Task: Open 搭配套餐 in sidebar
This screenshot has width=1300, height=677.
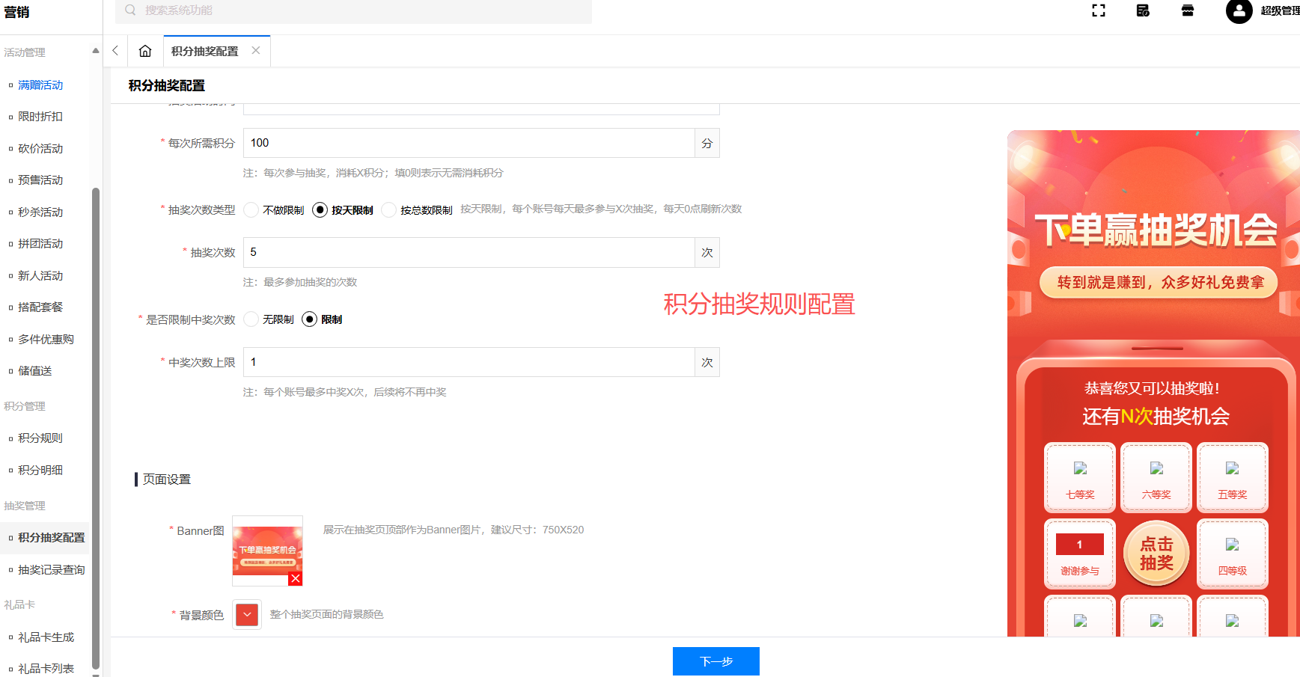Action: coord(40,307)
